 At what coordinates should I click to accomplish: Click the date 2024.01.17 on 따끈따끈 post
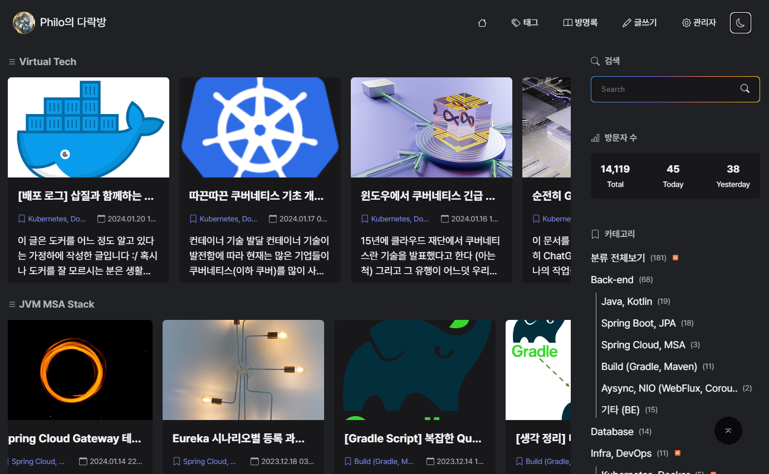pos(298,219)
